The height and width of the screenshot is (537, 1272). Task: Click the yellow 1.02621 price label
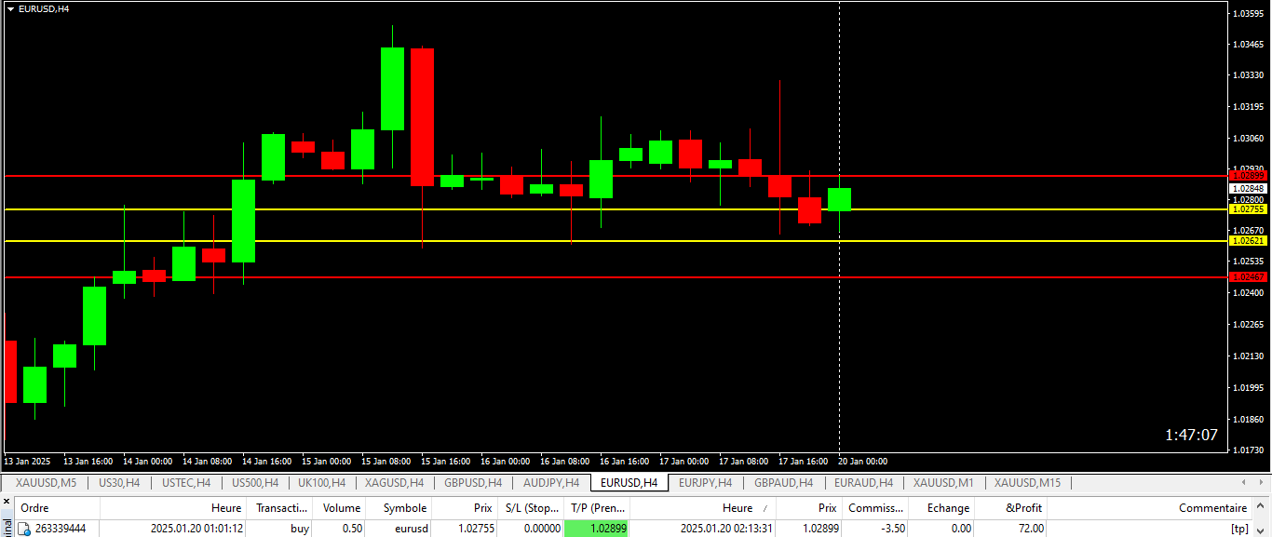tap(1248, 241)
